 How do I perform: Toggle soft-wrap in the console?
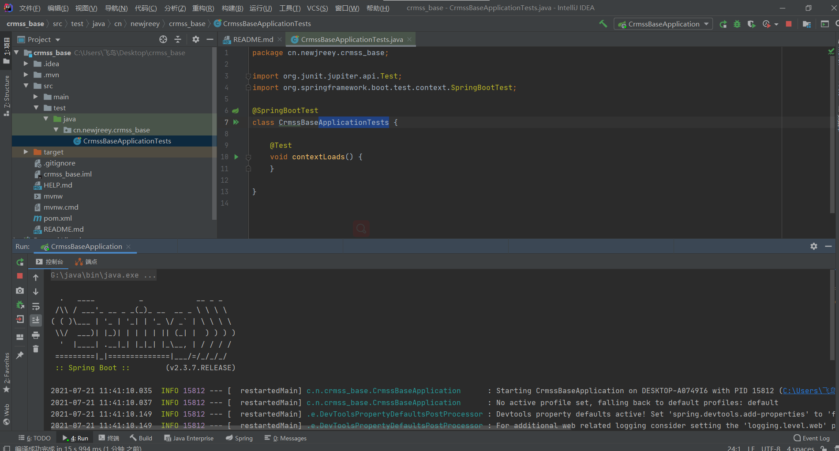click(36, 306)
